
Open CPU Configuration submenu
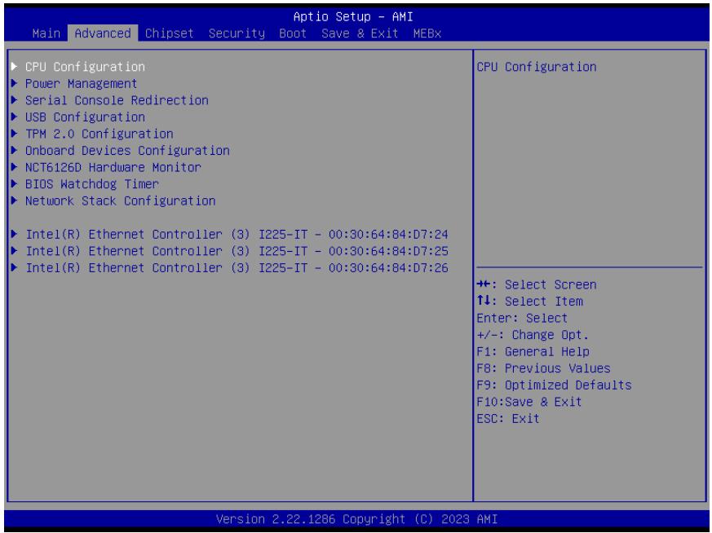[85, 67]
